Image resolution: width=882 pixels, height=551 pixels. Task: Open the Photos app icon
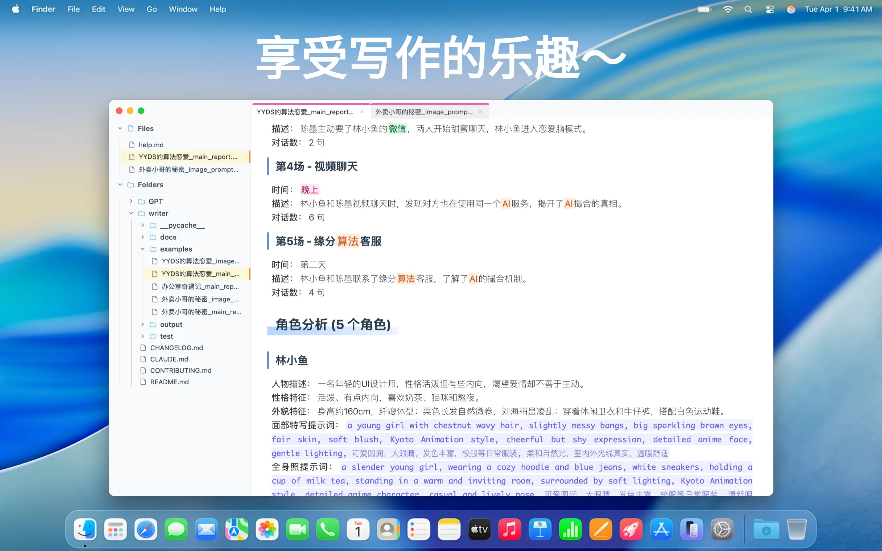(267, 529)
